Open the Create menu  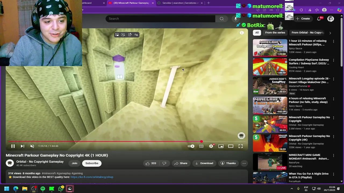[x=303, y=18]
